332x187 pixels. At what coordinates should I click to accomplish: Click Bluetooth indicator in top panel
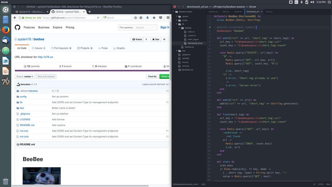[301, 2]
